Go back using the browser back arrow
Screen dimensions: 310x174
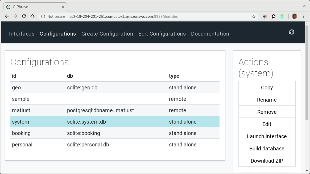7,16
